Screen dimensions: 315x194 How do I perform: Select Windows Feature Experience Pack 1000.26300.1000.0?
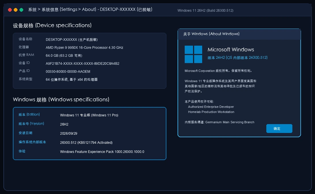[x=102, y=152]
